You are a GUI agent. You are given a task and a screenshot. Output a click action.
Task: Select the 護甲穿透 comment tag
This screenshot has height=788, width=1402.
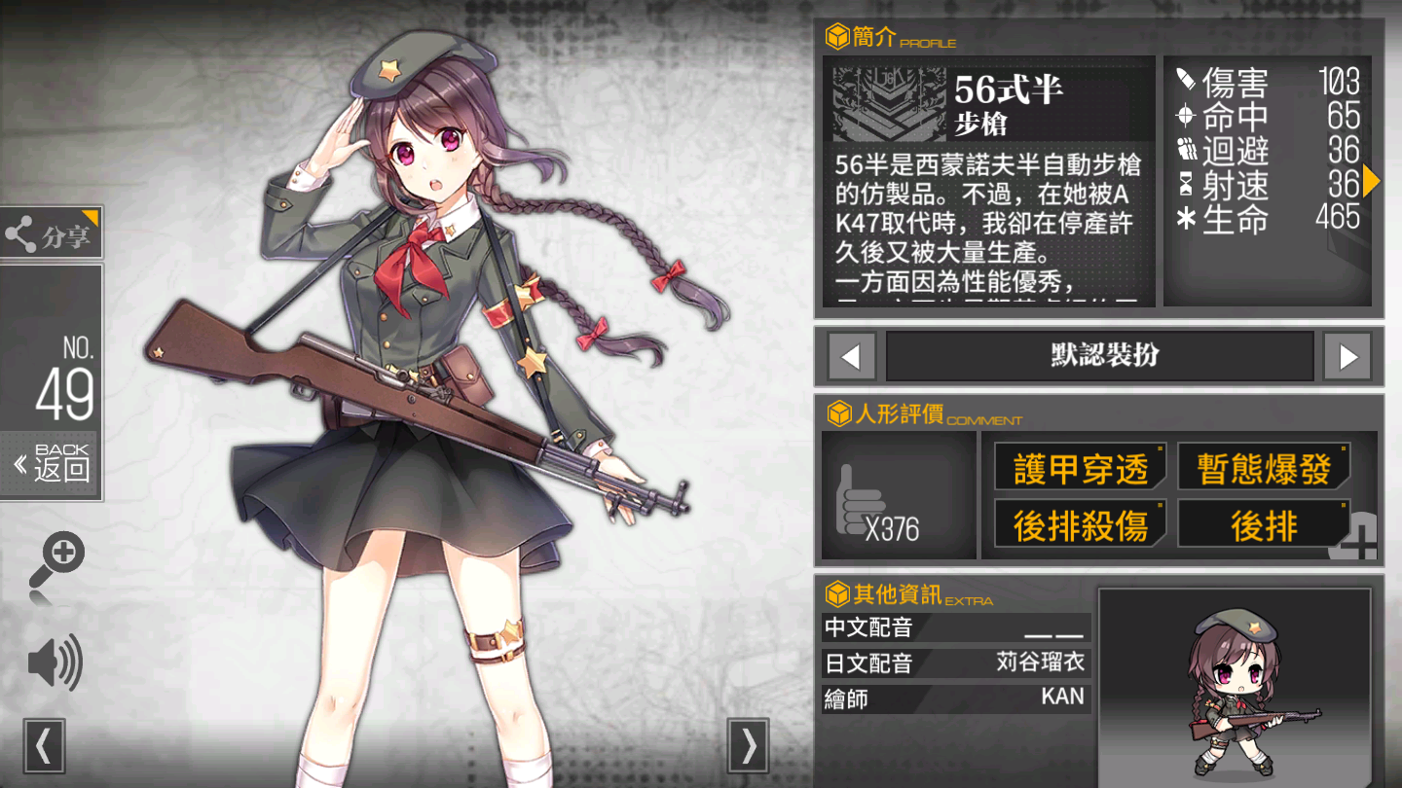point(1081,468)
